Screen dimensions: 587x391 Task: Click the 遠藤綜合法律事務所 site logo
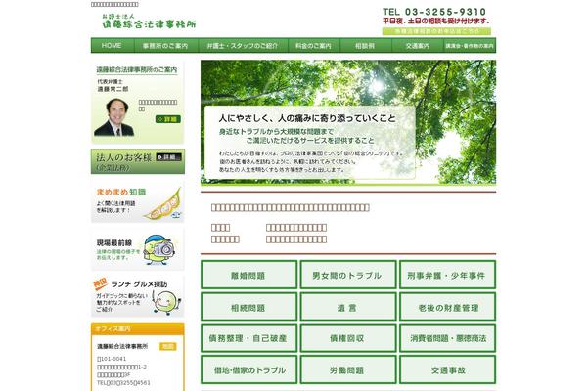pos(149,22)
